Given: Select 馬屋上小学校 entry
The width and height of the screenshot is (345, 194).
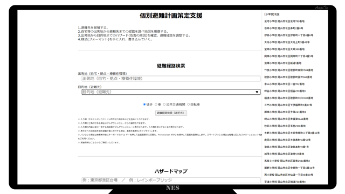Looking at the screenshot, I should tap(287, 161).
